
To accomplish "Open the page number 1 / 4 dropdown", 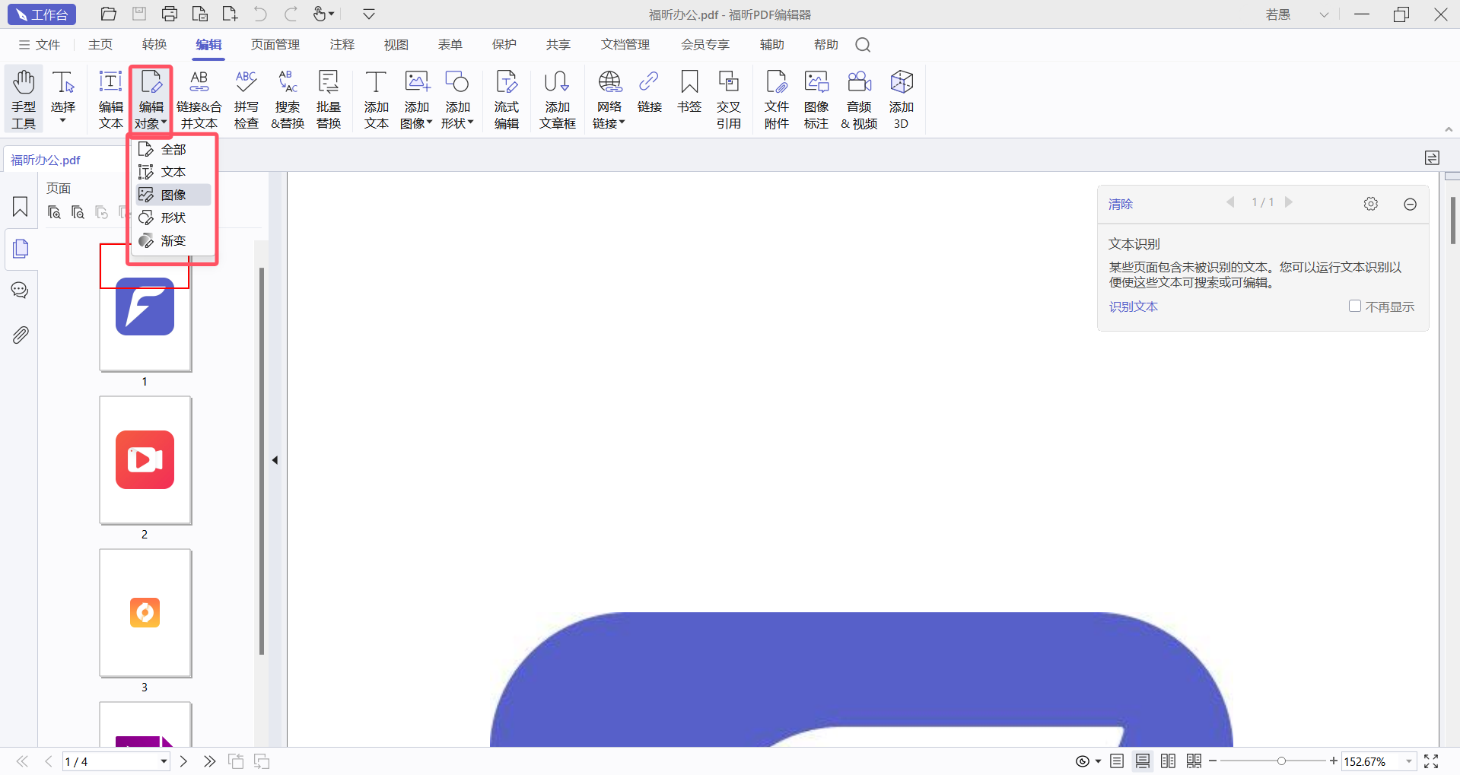I will pyautogui.click(x=164, y=762).
